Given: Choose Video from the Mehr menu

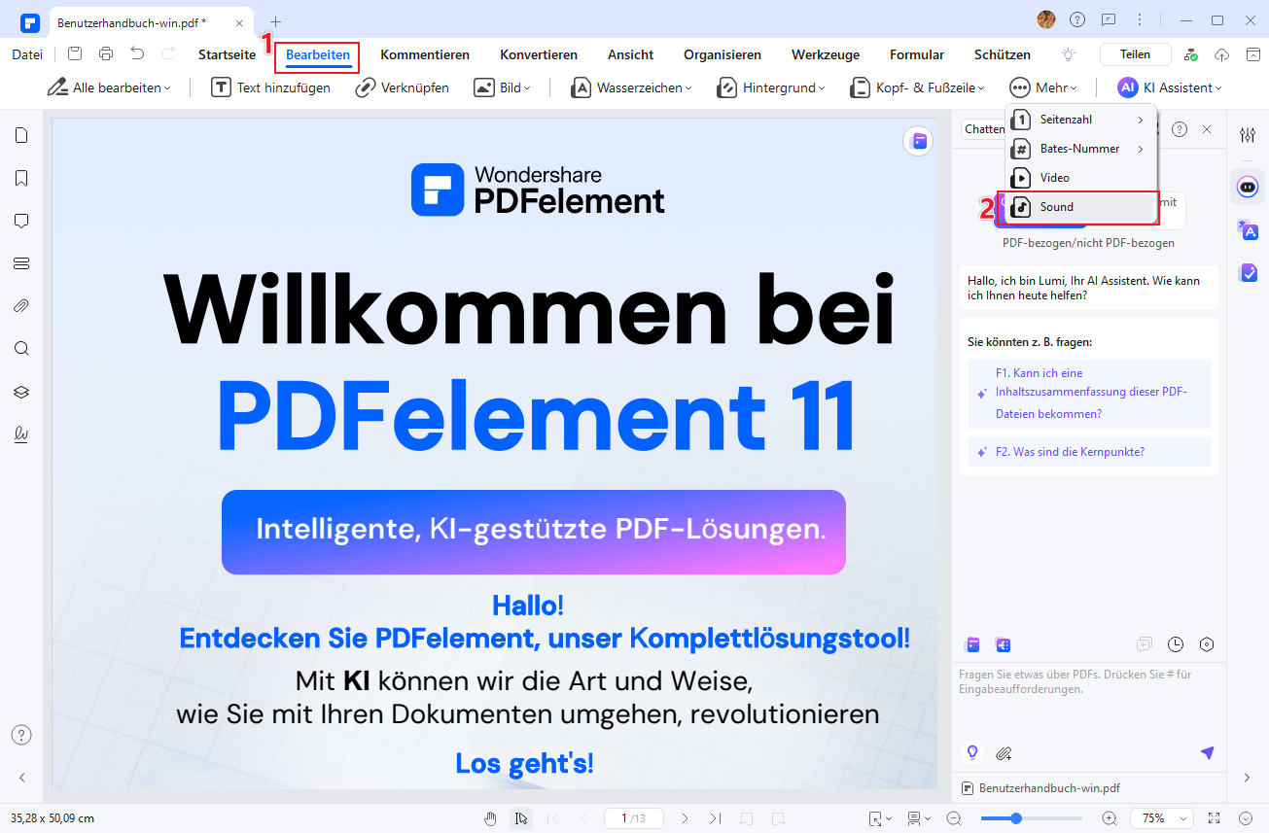Looking at the screenshot, I should click(x=1081, y=178).
